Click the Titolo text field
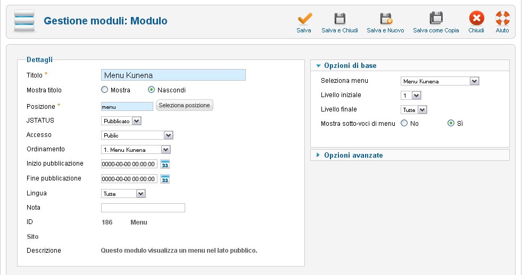 pos(173,75)
